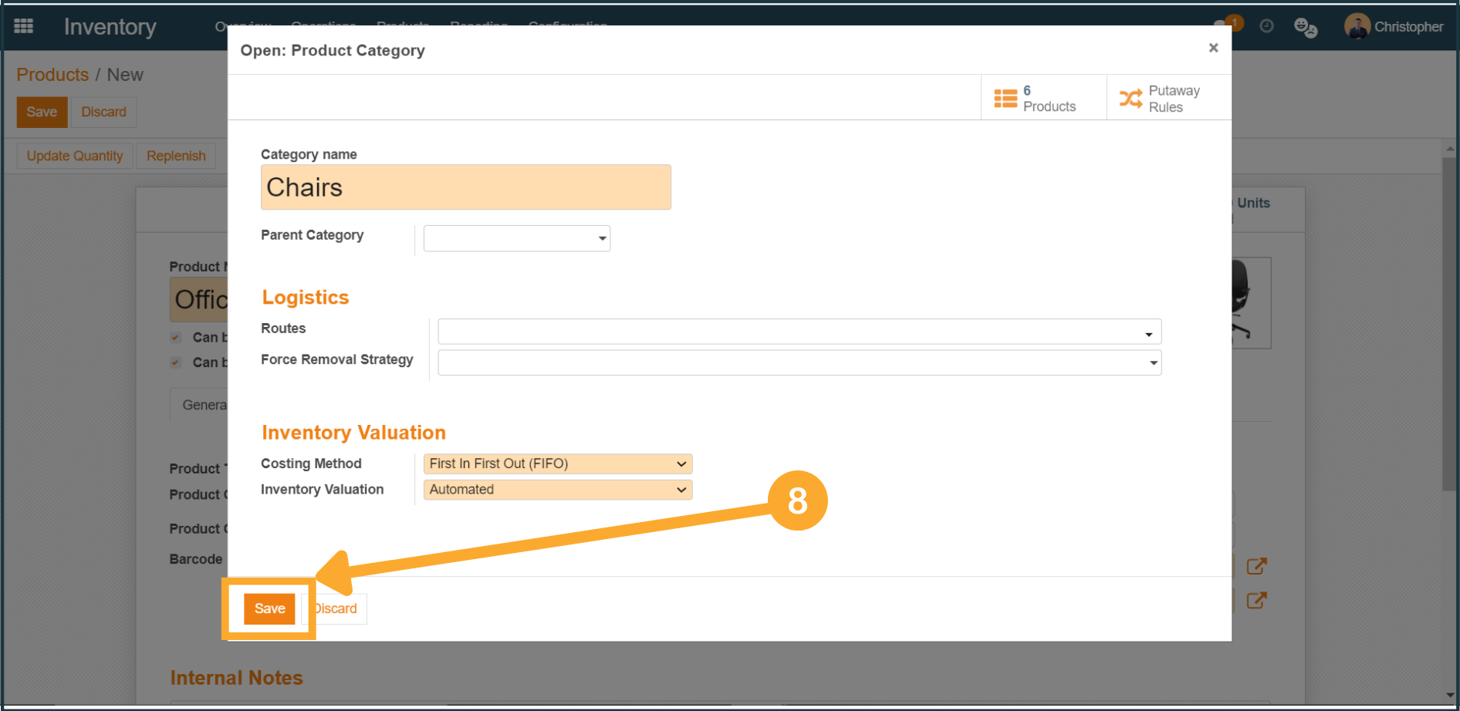
Task: Open the Christopher user menu
Action: pos(1394,26)
